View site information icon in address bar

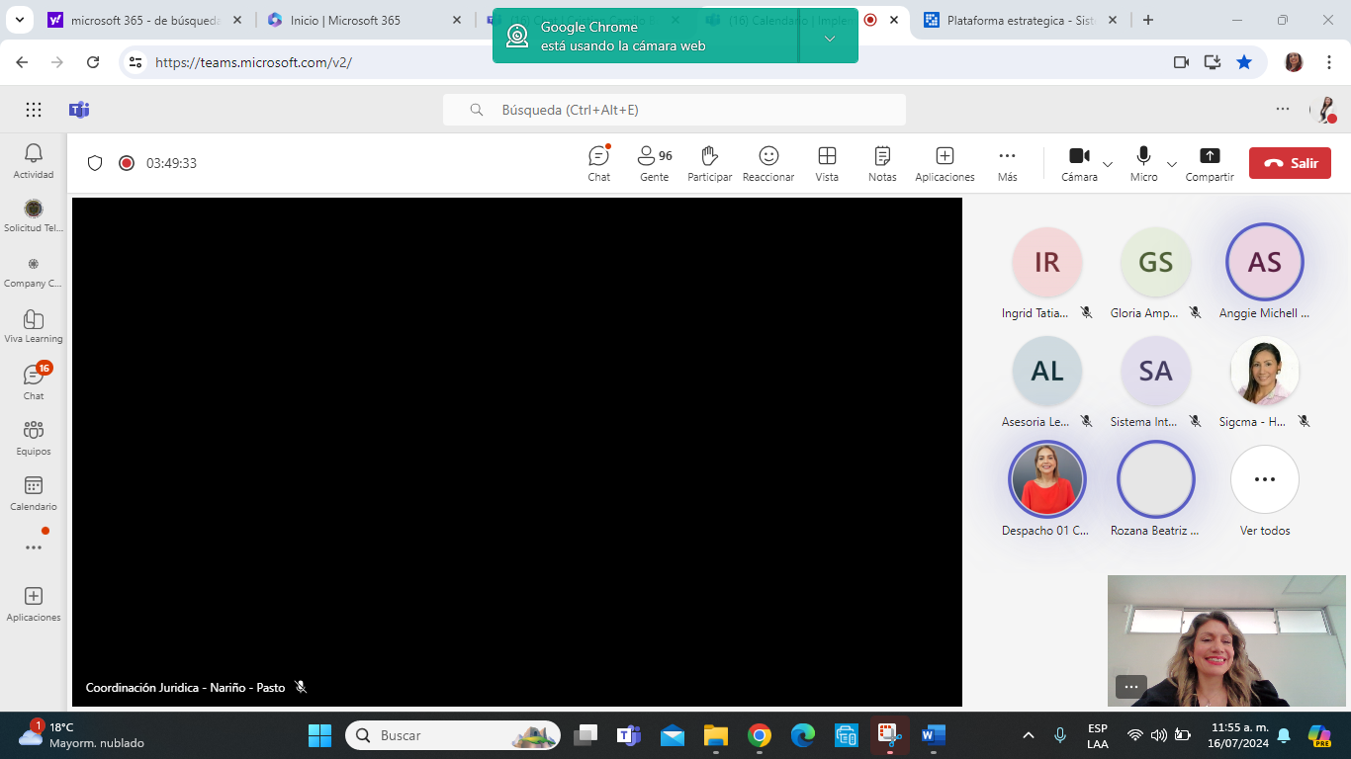(136, 62)
